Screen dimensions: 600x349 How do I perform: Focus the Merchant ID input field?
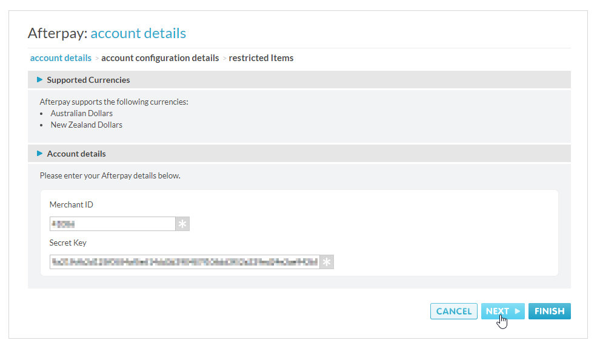pos(113,224)
